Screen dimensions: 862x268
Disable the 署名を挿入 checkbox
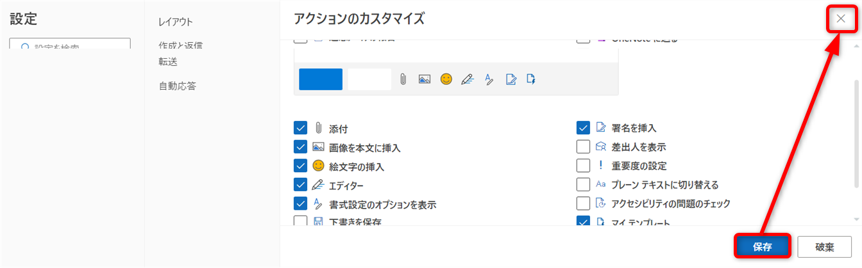pyautogui.click(x=583, y=128)
